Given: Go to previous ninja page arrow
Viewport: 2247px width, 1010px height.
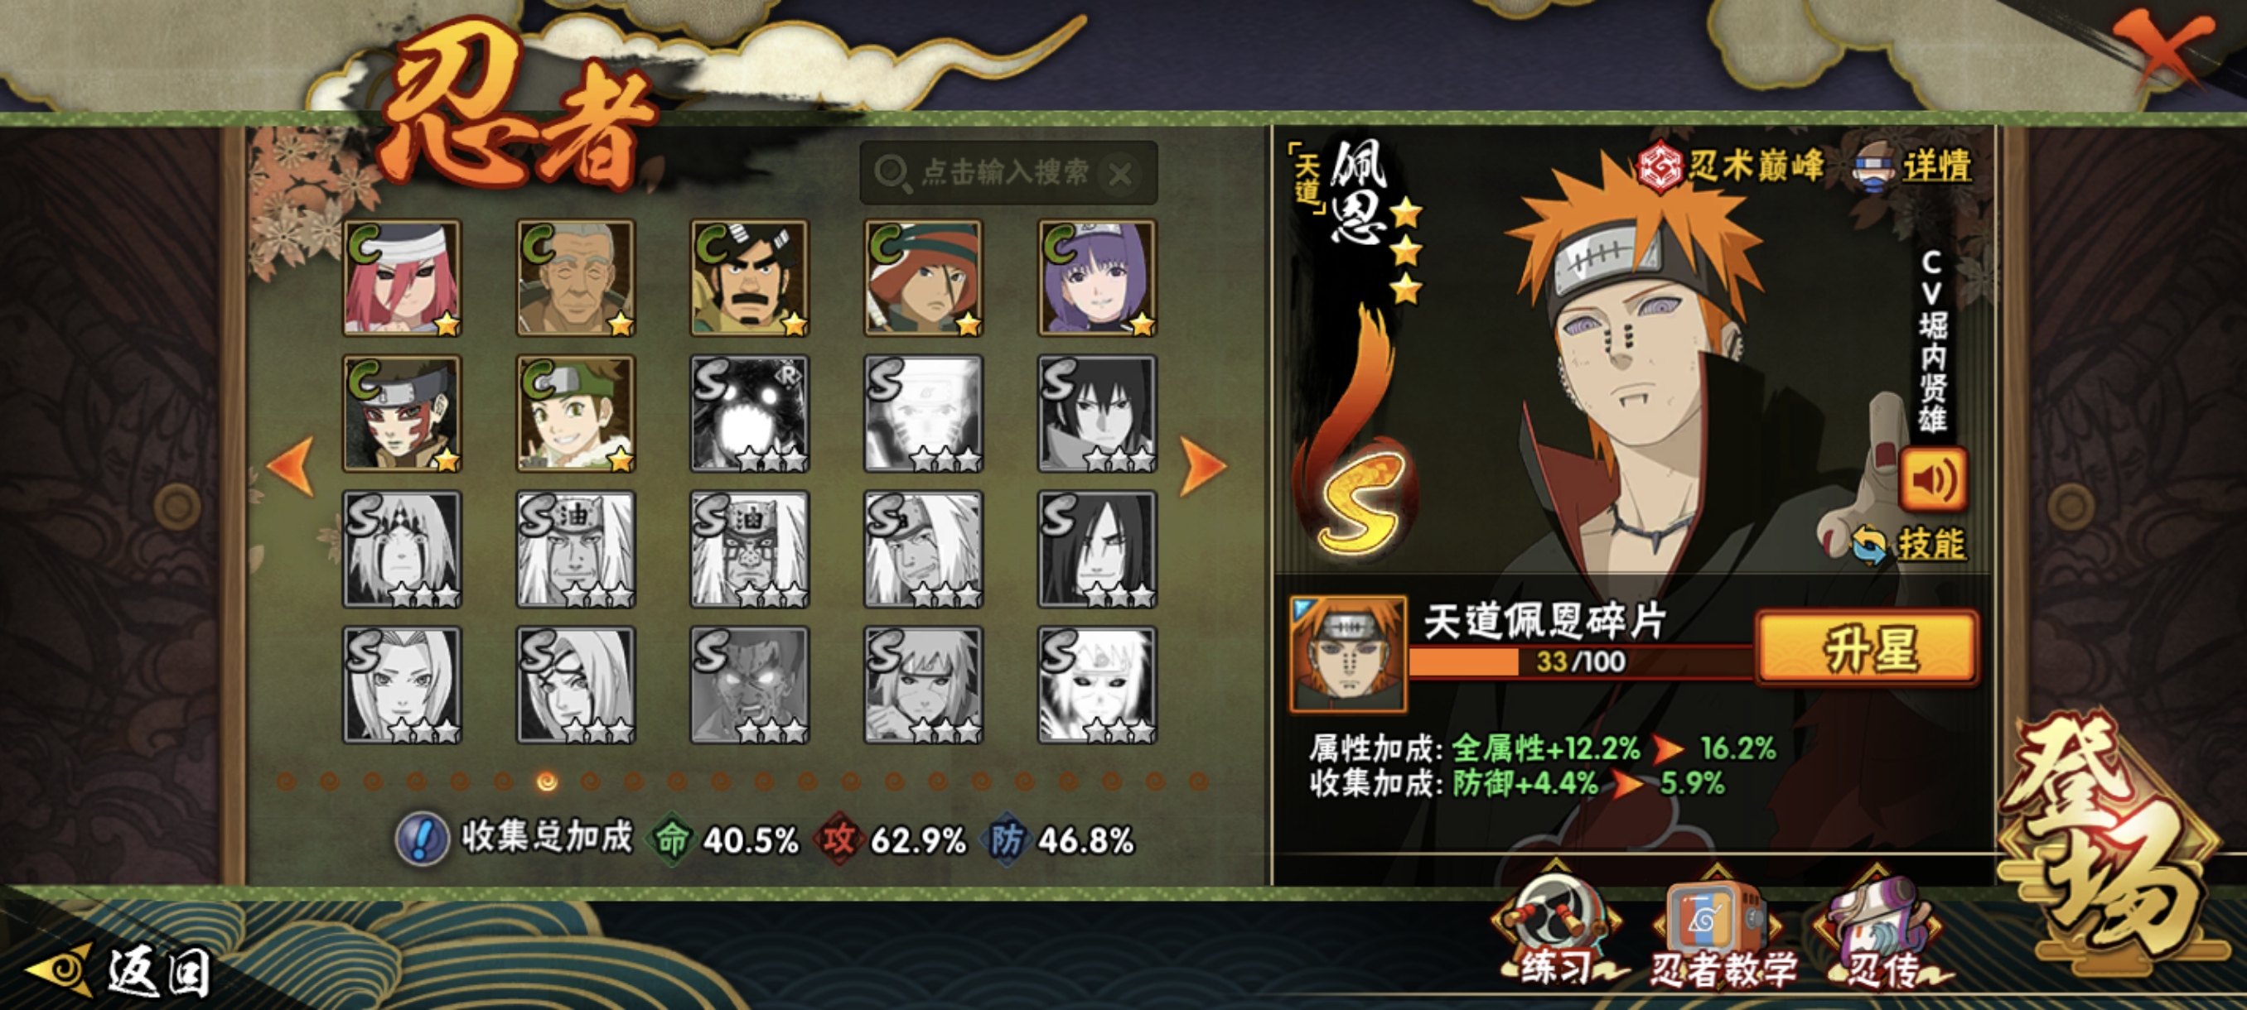Looking at the screenshot, I should (291, 466).
